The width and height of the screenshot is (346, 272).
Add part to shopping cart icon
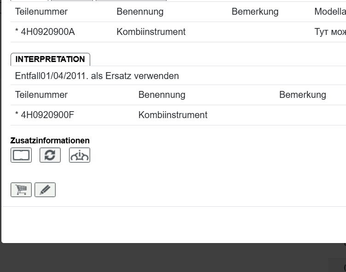pos(21,190)
